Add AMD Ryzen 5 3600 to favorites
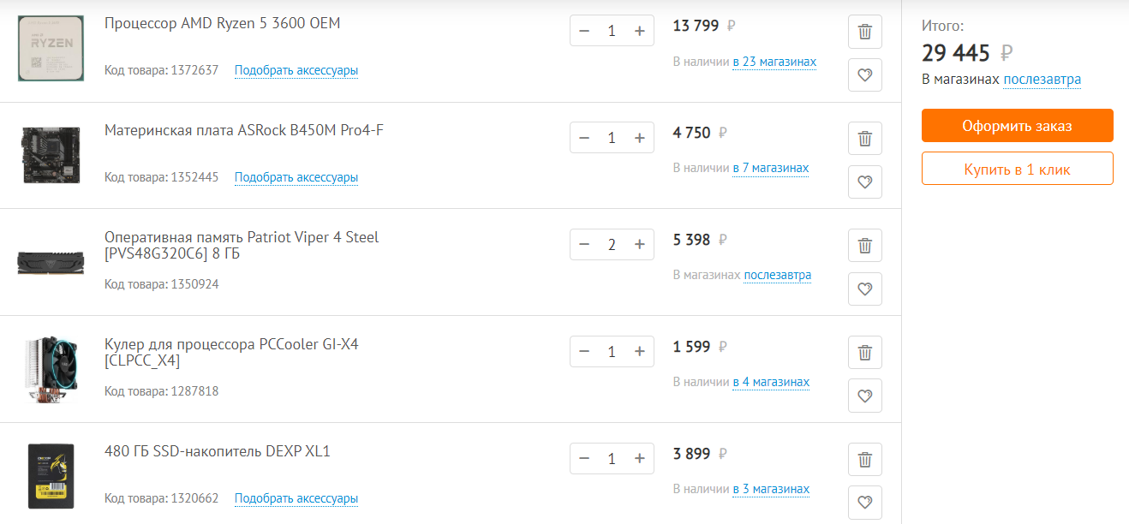The width and height of the screenshot is (1129, 524). [864, 75]
